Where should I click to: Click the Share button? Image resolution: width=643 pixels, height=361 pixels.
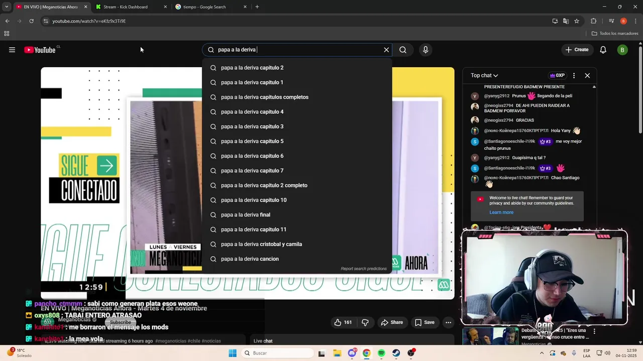click(391, 322)
